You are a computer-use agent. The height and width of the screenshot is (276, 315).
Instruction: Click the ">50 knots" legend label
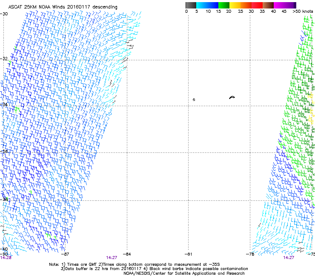(x=303, y=11)
